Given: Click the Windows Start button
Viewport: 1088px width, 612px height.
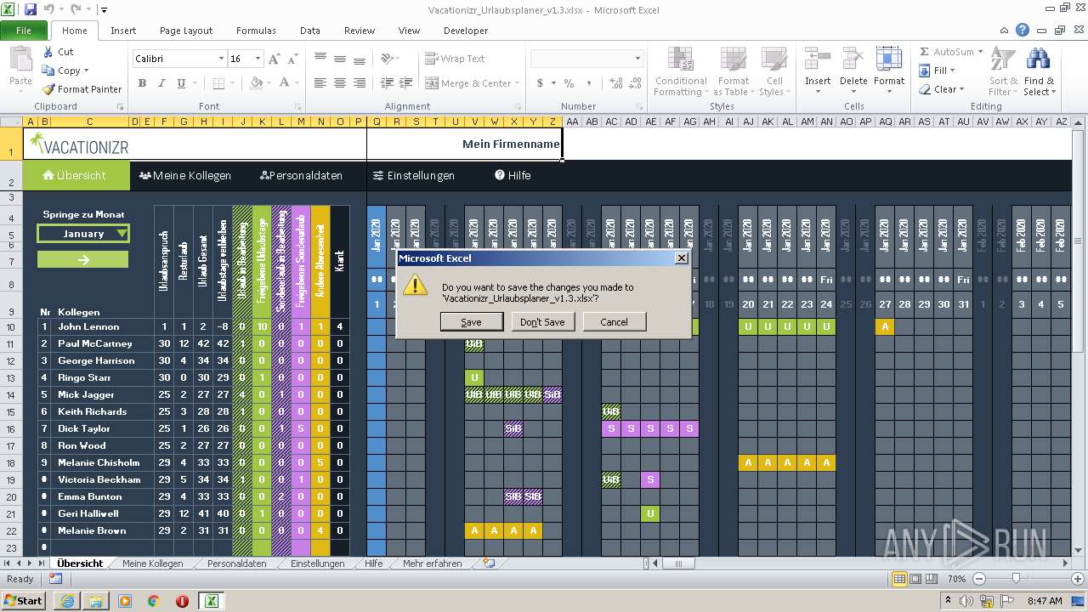Looking at the screenshot, I should pos(24,600).
